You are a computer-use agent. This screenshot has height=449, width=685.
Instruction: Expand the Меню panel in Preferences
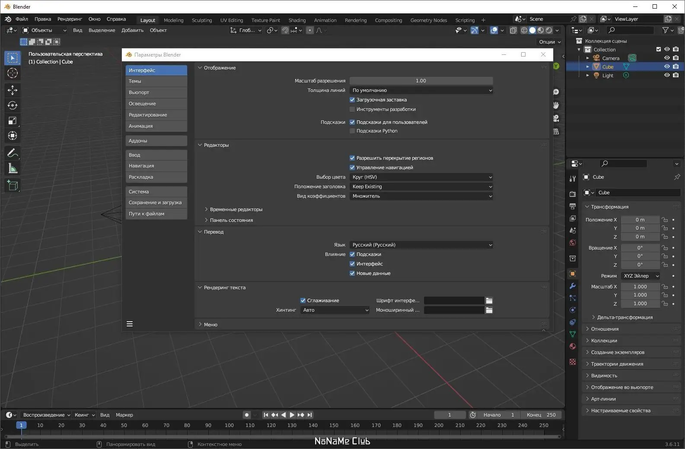point(207,325)
